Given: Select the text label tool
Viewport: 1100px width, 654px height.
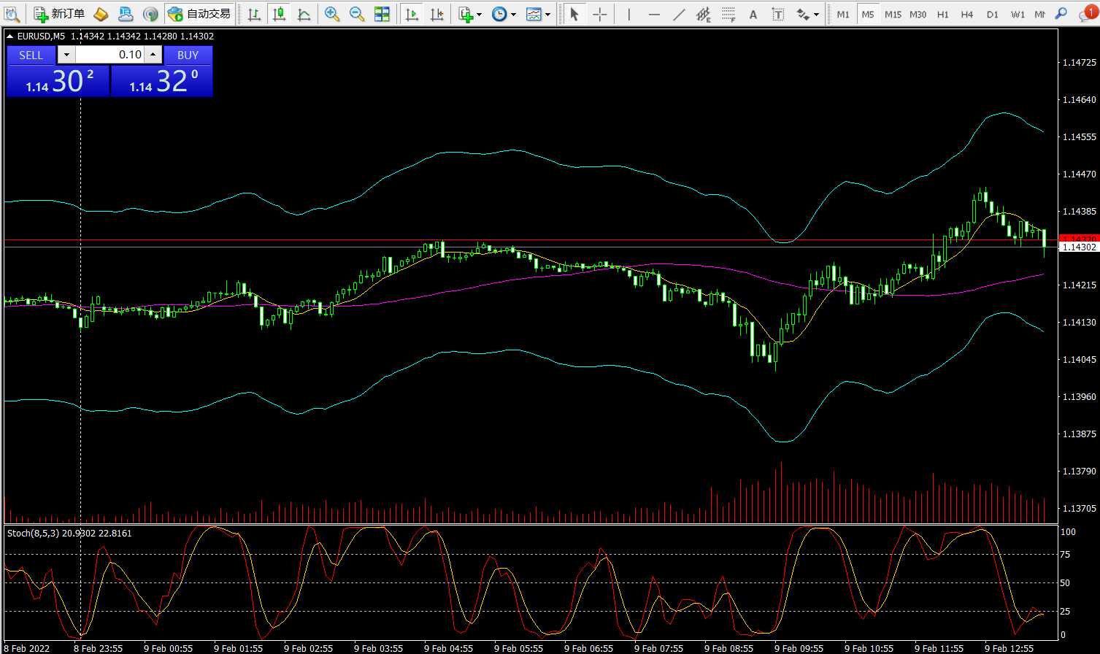Looking at the screenshot, I should [778, 14].
